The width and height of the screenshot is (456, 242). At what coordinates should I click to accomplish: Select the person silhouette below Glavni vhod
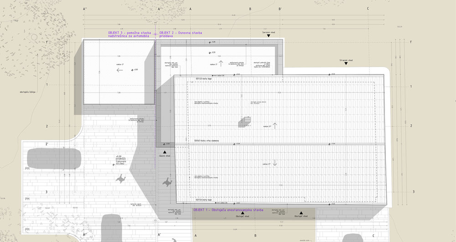[x=167, y=182]
